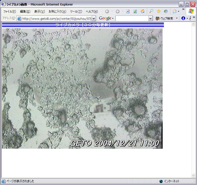Show more Google toolbar items chevron
The image size is (197, 185).
[194, 17]
